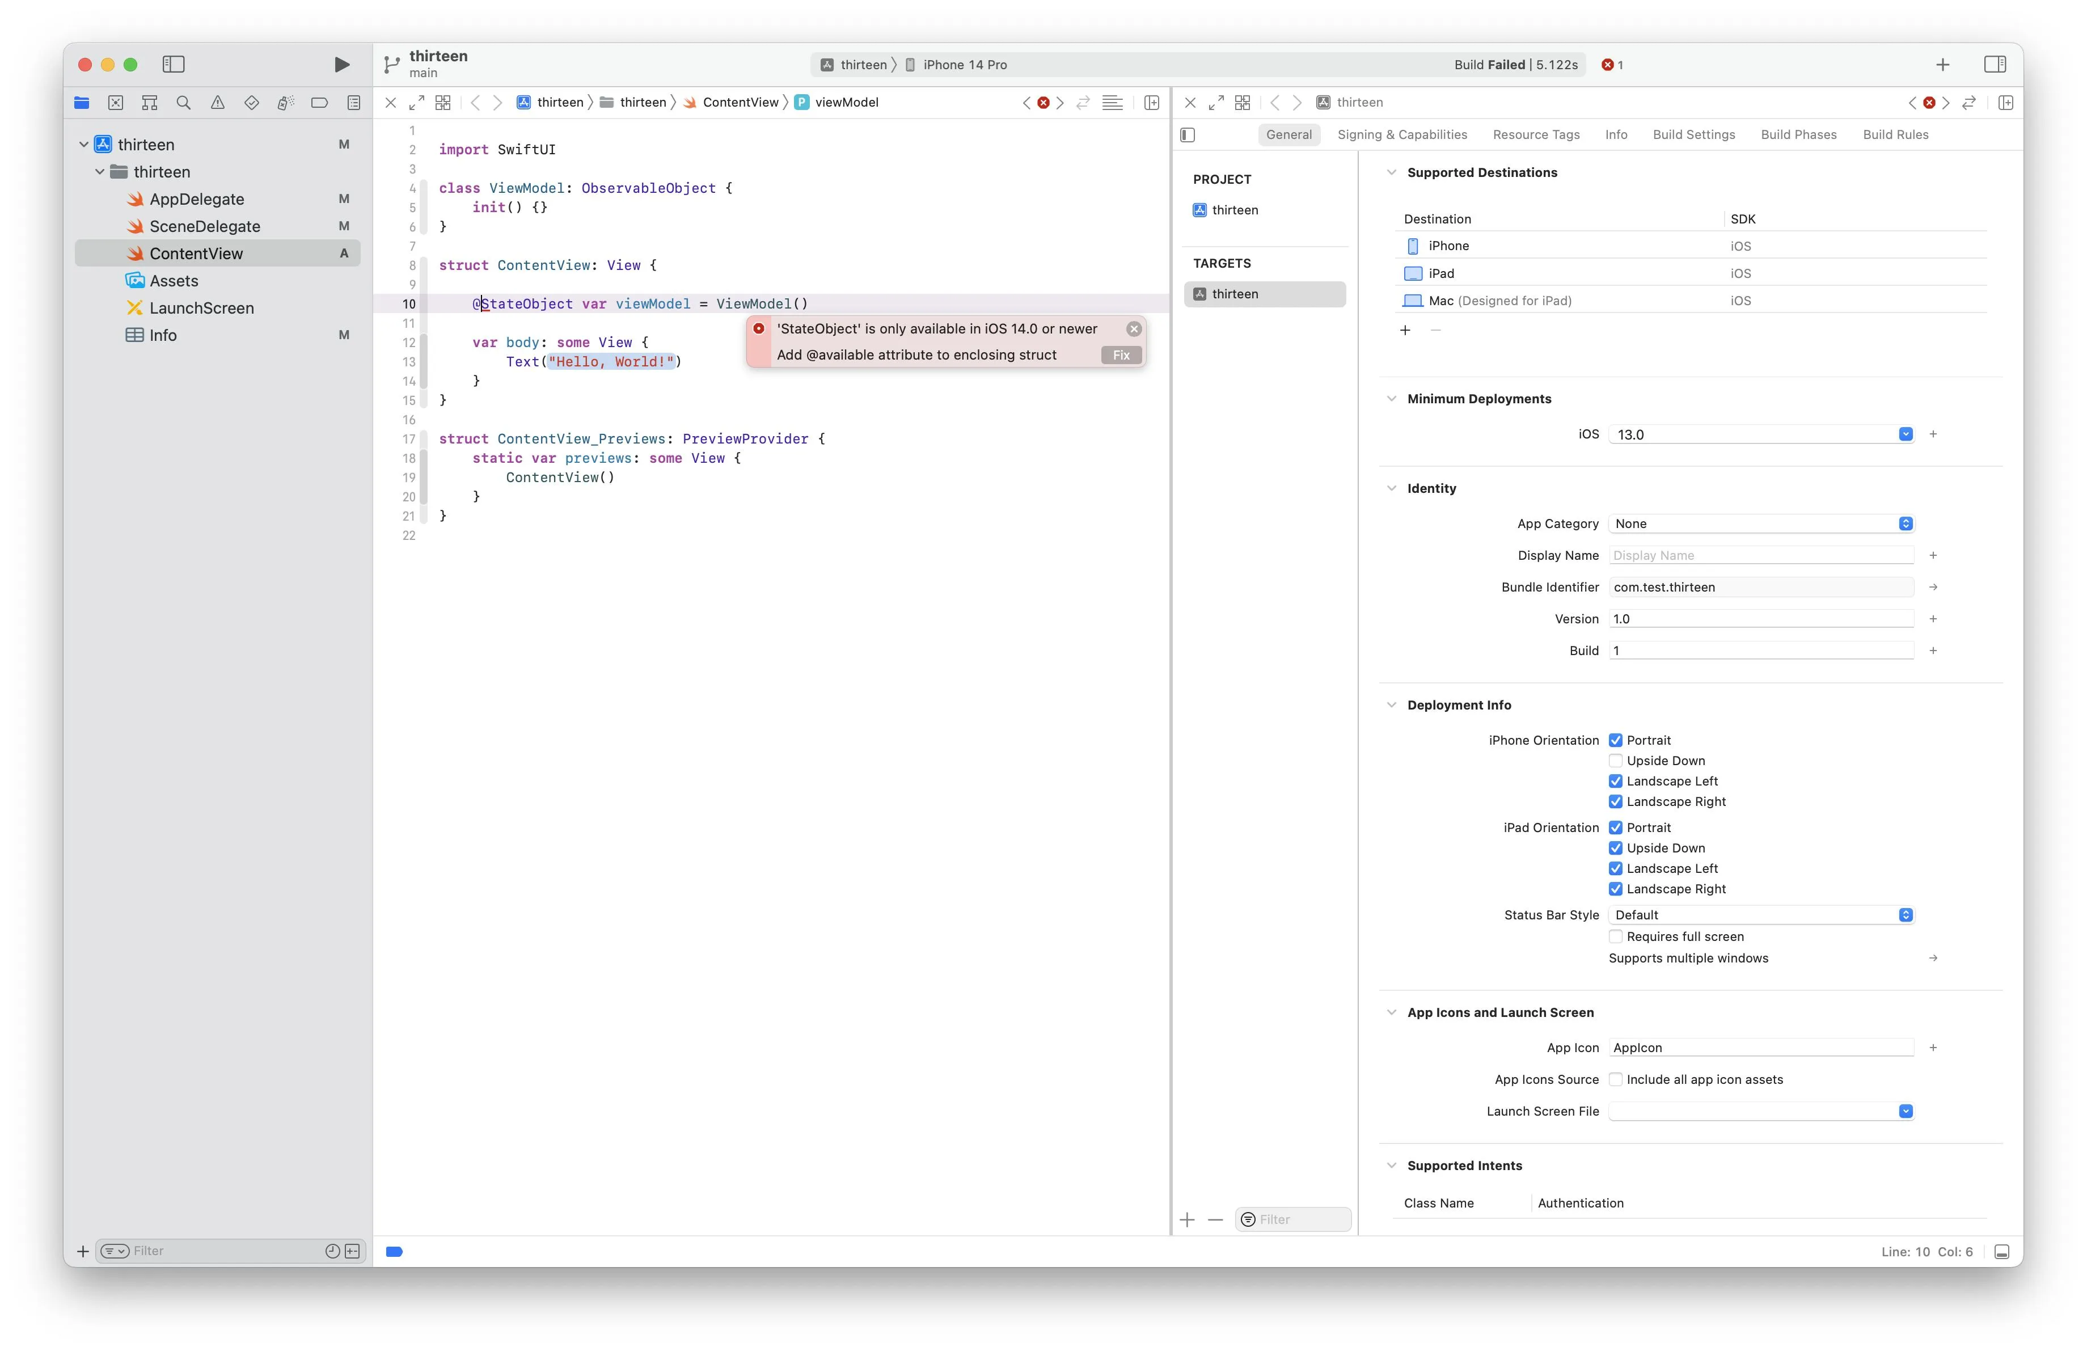Check Requires full screen option
2087x1351 pixels.
point(1615,936)
